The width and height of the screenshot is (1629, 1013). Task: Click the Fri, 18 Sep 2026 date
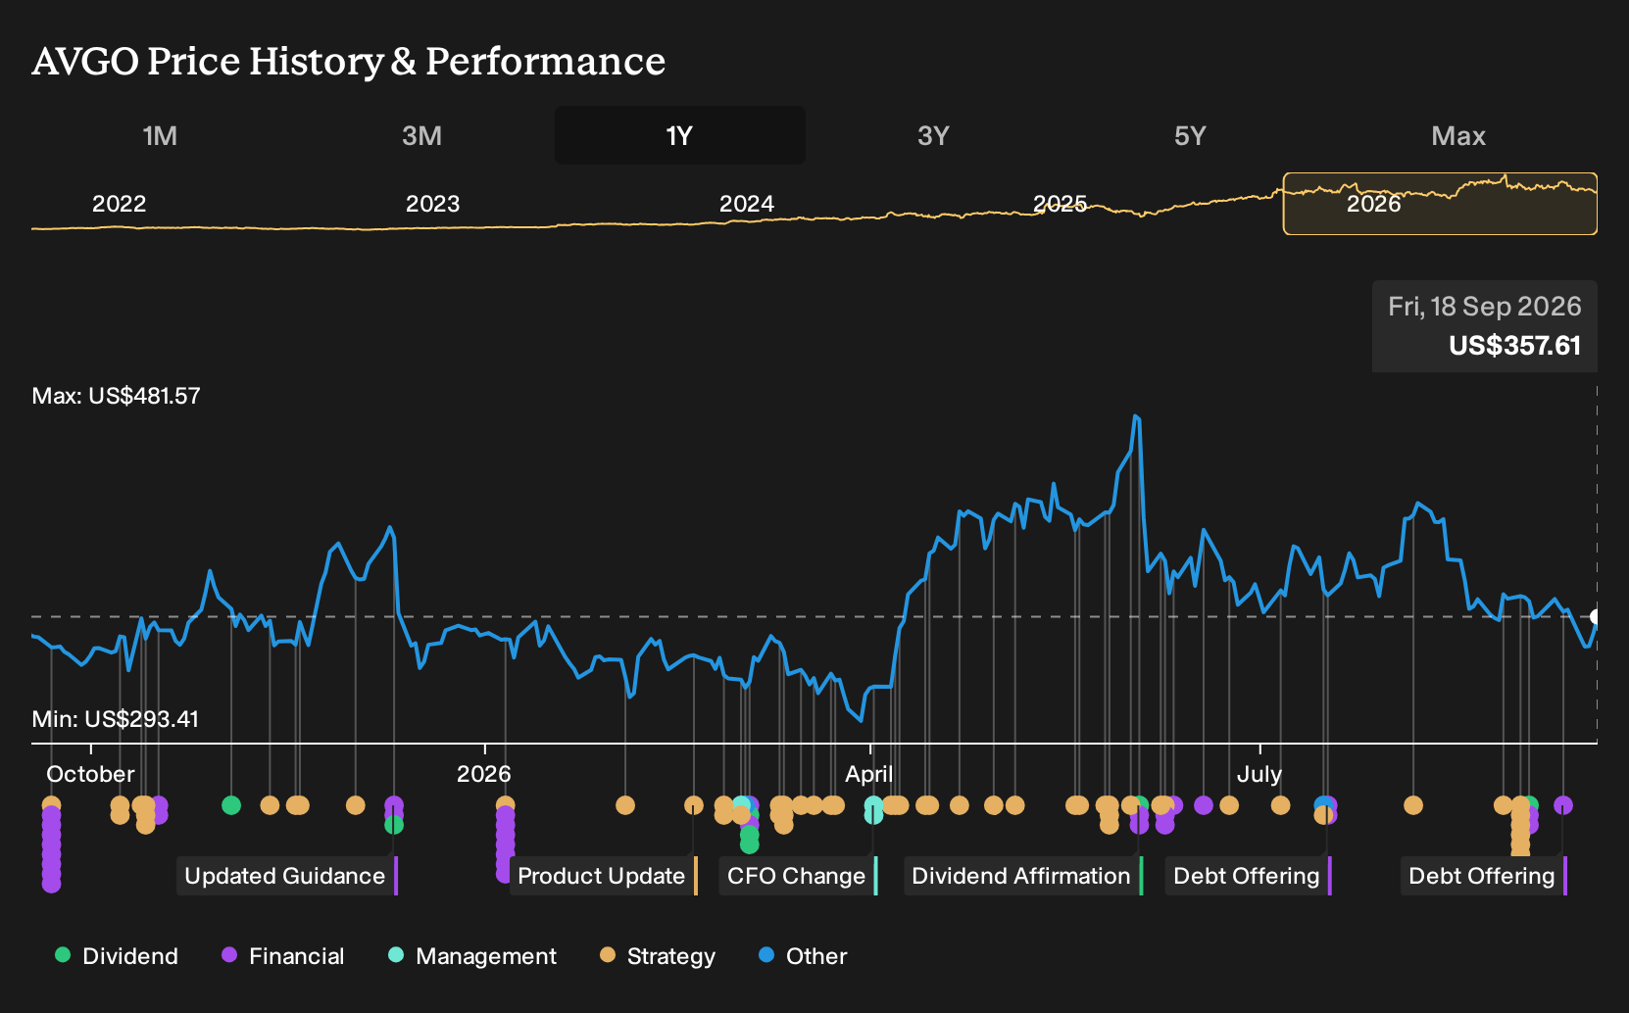[x=1484, y=307]
